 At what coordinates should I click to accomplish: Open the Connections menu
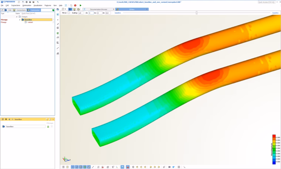tap(16, 6)
